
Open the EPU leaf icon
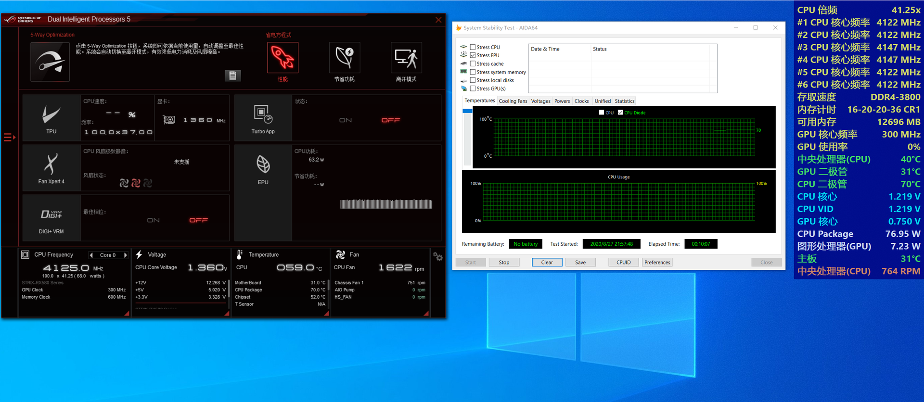[263, 164]
